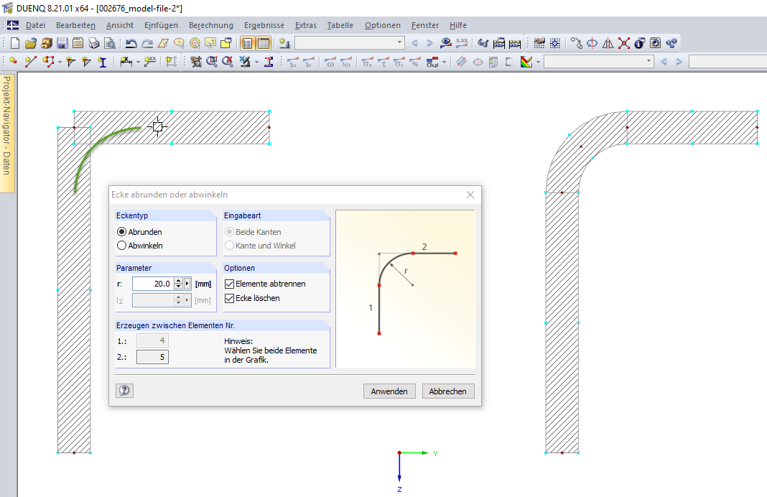The height and width of the screenshot is (497, 767).
Task: Toggle the table view icon
Action: click(x=264, y=43)
